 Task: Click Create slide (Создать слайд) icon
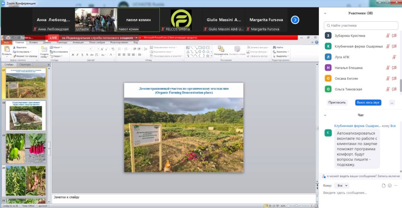[44, 49]
